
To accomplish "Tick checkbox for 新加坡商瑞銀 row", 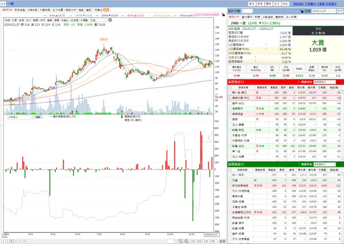I will [x=230, y=185].
